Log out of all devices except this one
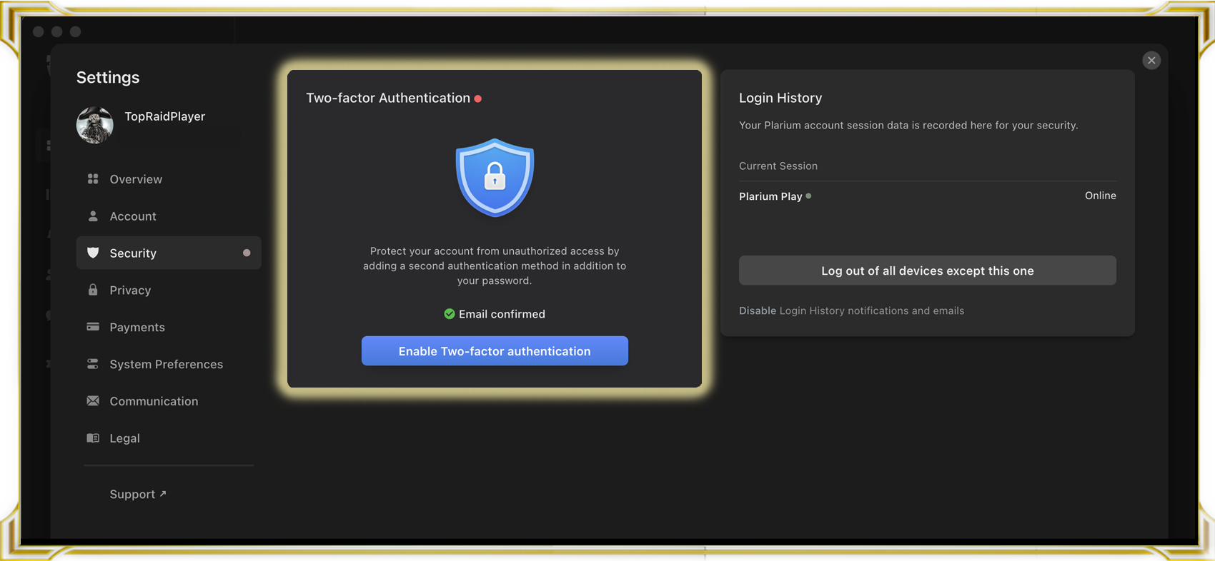Image resolution: width=1215 pixels, height=561 pixels. tap(927, 271)
